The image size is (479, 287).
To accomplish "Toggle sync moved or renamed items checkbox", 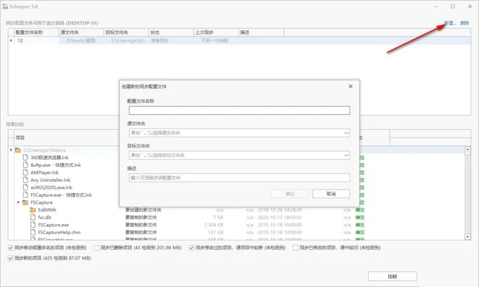I will pyautogui.click(x=10, y=248).
